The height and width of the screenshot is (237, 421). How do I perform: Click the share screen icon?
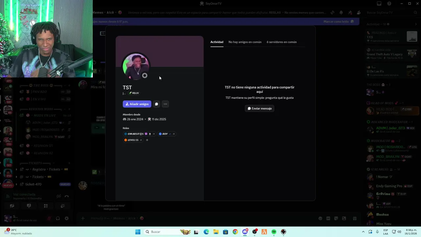(29, 206)
